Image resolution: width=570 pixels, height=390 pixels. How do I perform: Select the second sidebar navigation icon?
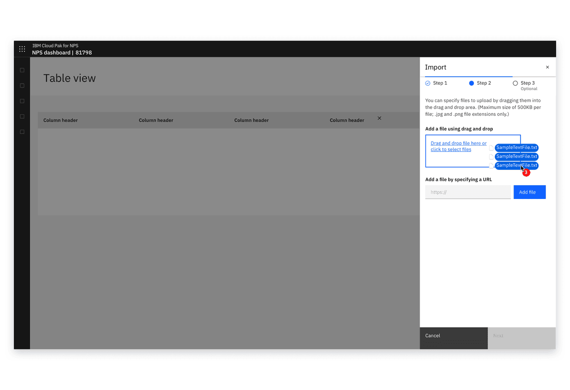click(22, 85)
